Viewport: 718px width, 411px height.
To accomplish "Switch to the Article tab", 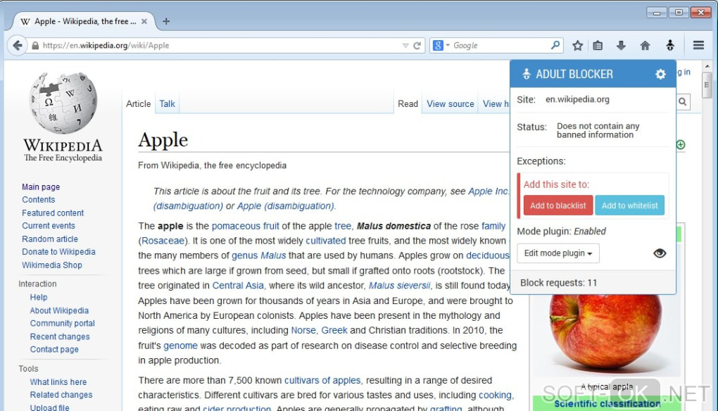I will pyautogui.click(x=138, y=104).
